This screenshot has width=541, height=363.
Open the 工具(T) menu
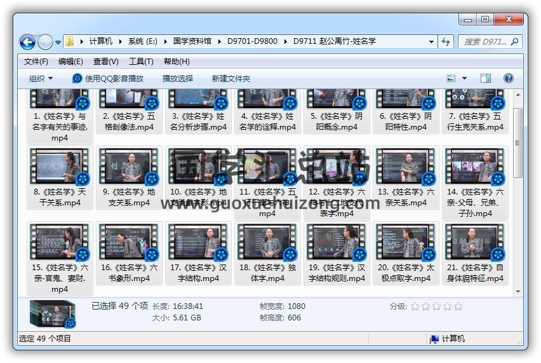[x=141, y=62]
